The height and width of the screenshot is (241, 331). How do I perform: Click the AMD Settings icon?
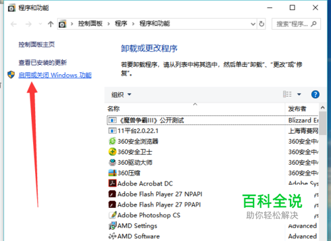113,226
